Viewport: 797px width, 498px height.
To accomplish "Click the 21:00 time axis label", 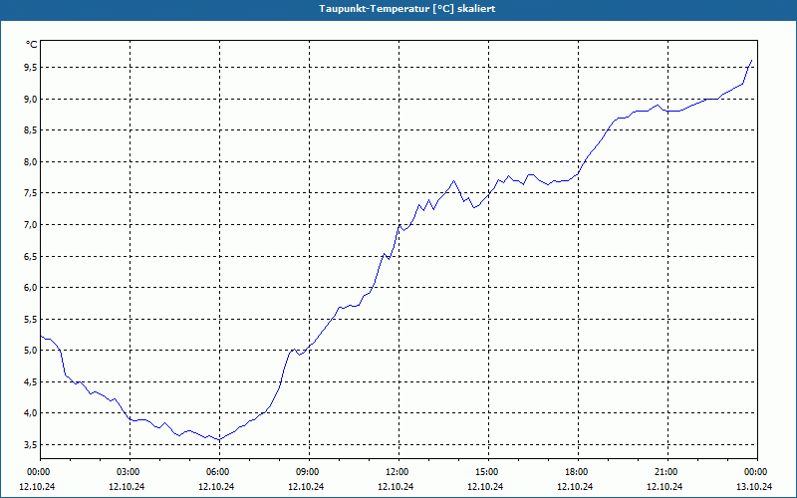I will point(665,472).
